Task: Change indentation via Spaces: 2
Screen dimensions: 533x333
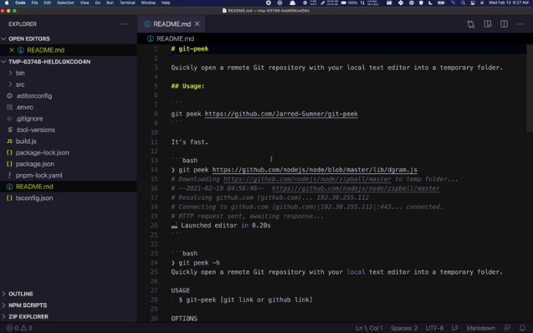Action: [x=404, y=328]
